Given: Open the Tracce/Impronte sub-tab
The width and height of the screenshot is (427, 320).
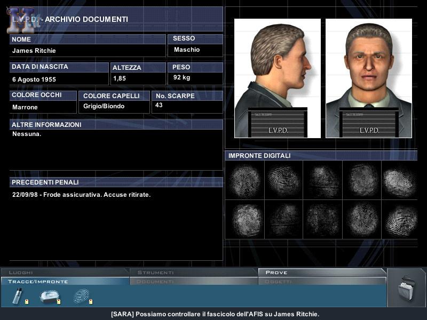Looking at the screenshot, I should pyautogui.click(x=64, y=281).
